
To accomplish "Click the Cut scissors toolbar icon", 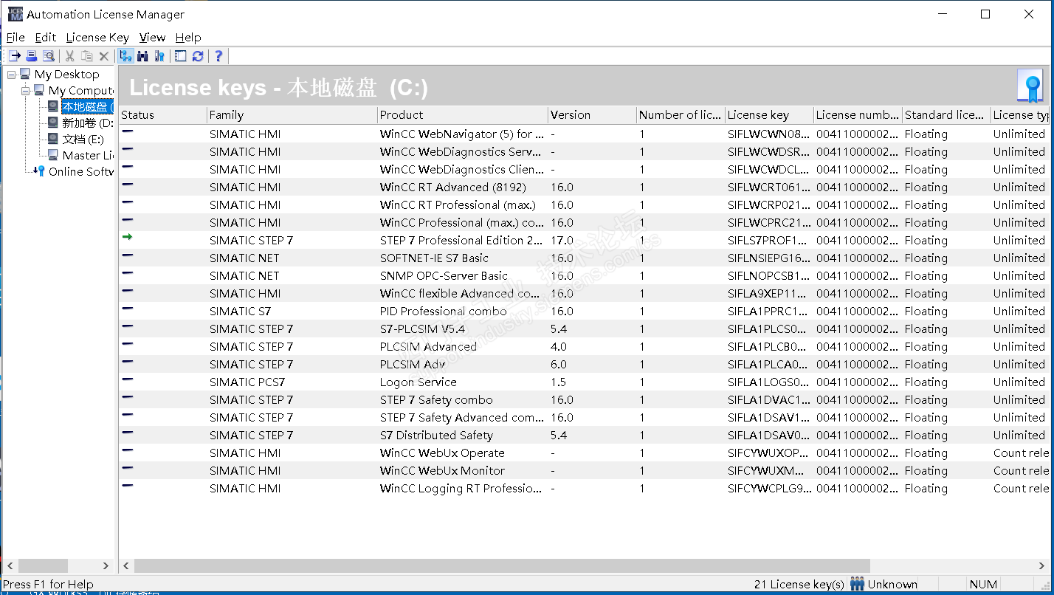I will [70, 56].
